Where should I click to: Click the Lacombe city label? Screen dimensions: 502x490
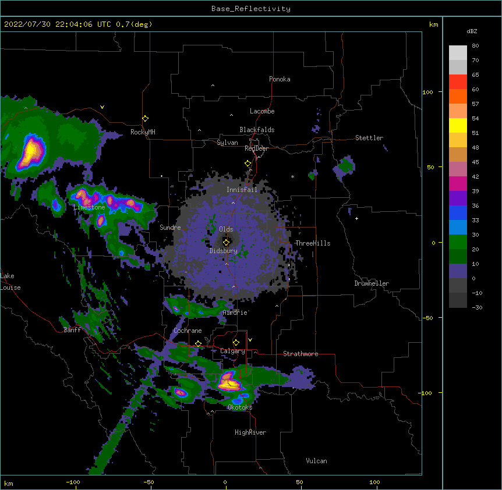(x=262, y=111)
